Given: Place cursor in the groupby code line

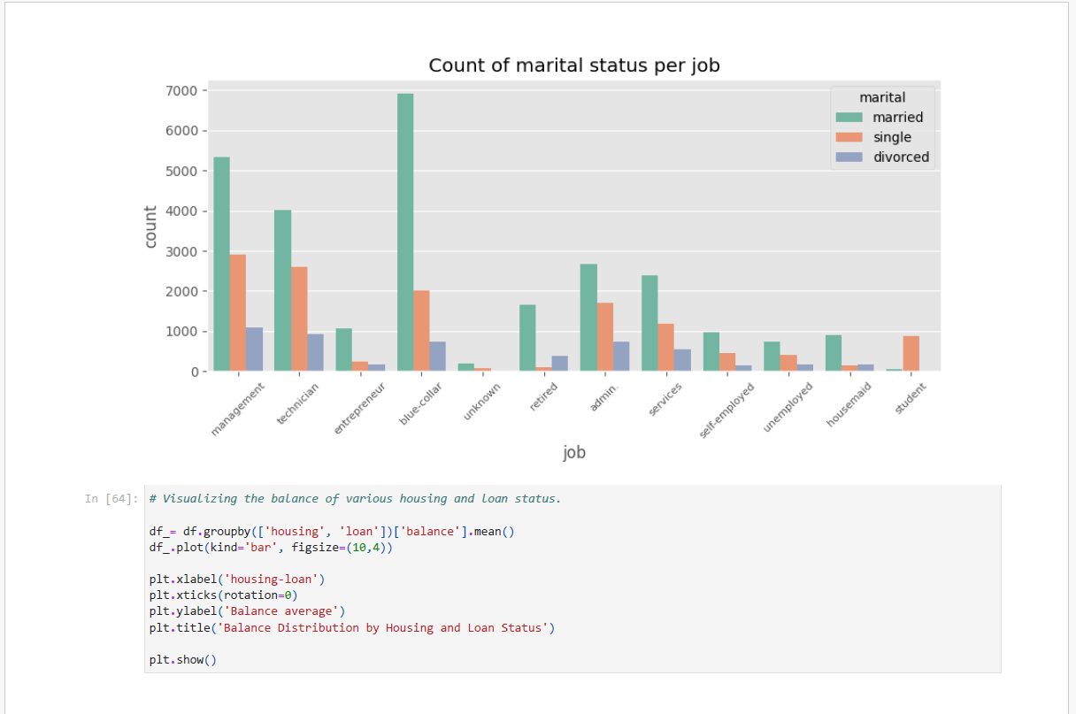Looking at the screenshot, I should [x=331, y=532].
